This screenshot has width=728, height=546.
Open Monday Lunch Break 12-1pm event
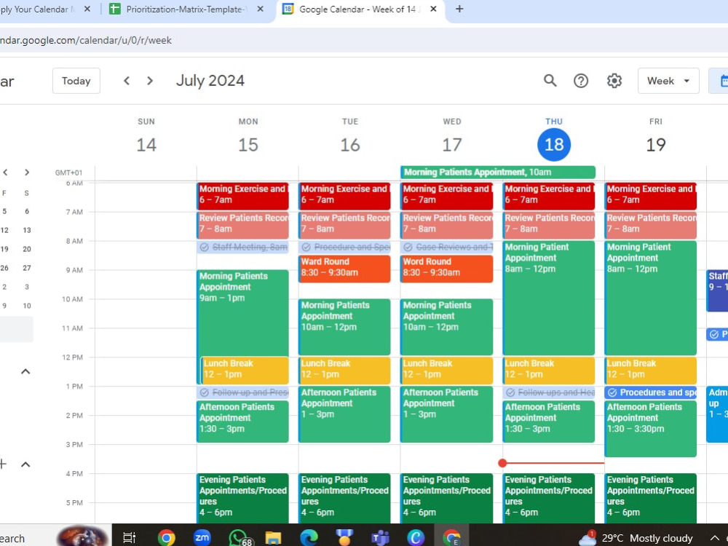click(x=245, y=370)
